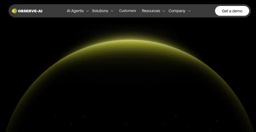Open the Company menu
Screen dimensions: 256x132
(x=177, y=11)
